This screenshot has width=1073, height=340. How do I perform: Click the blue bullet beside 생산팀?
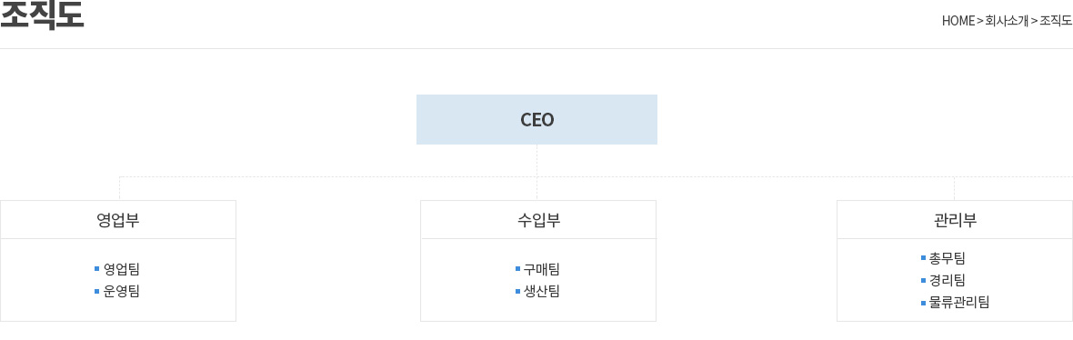518,292
